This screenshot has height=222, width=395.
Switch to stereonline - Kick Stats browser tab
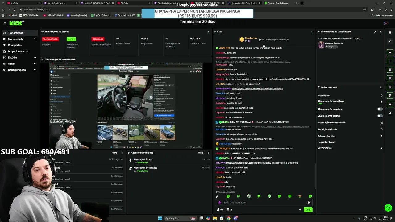[244, 3]
